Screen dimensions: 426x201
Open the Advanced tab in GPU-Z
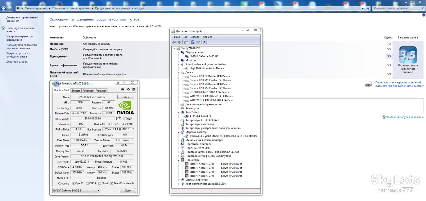[x=88, y=91]
